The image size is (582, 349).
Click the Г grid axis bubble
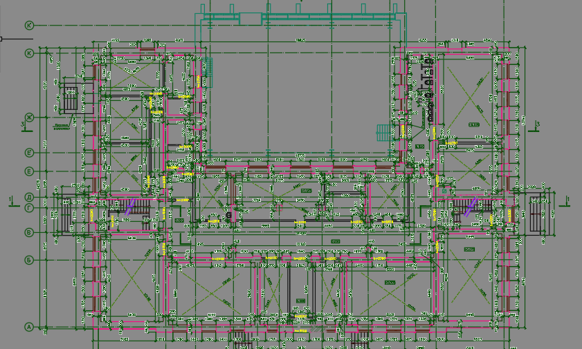click(29, 207)
